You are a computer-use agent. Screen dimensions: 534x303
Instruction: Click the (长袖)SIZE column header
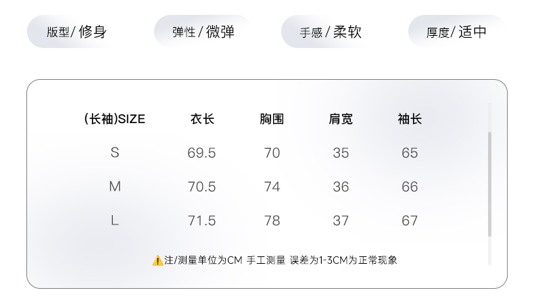point(114,120)
